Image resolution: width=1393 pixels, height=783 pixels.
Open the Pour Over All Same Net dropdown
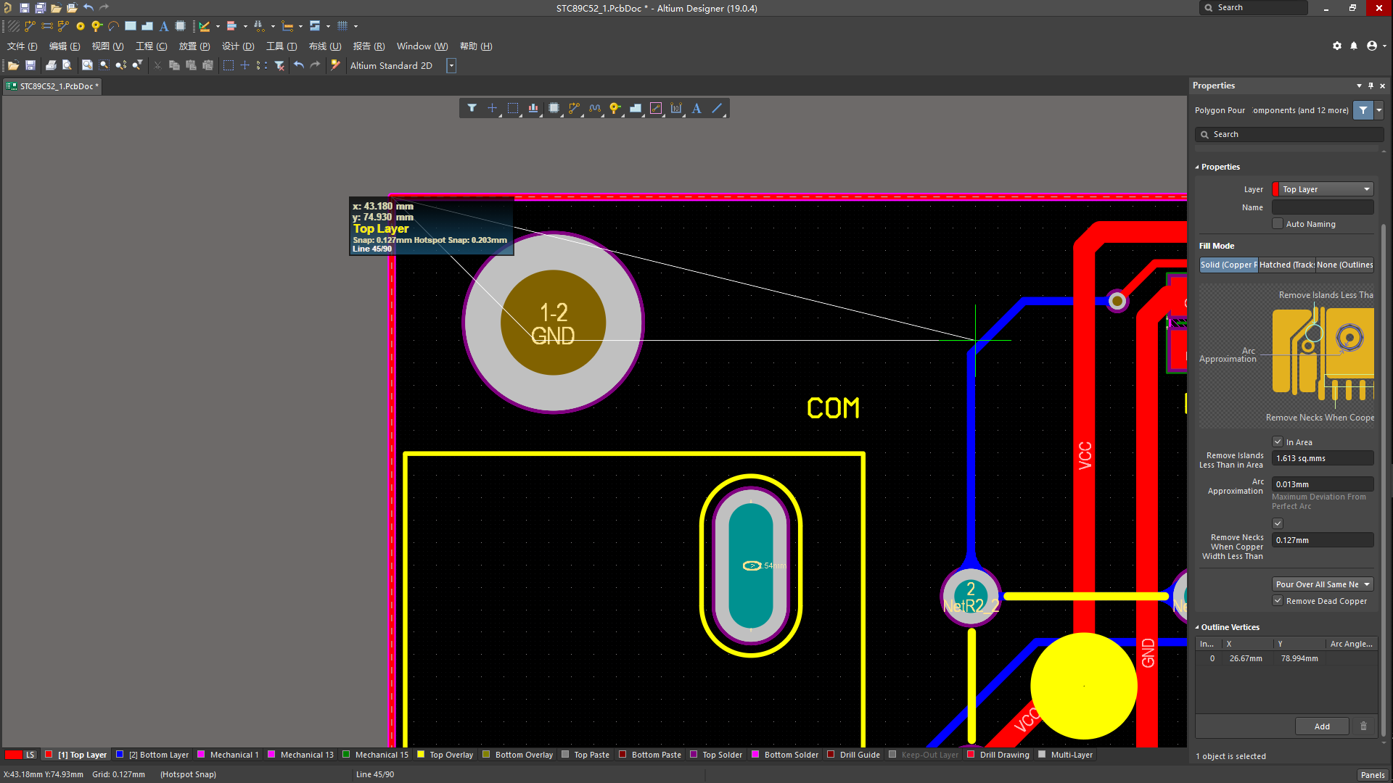click(1323, 584)
